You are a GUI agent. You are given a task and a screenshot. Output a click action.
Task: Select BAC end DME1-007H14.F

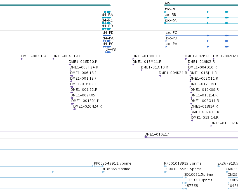tap(35, 56)
